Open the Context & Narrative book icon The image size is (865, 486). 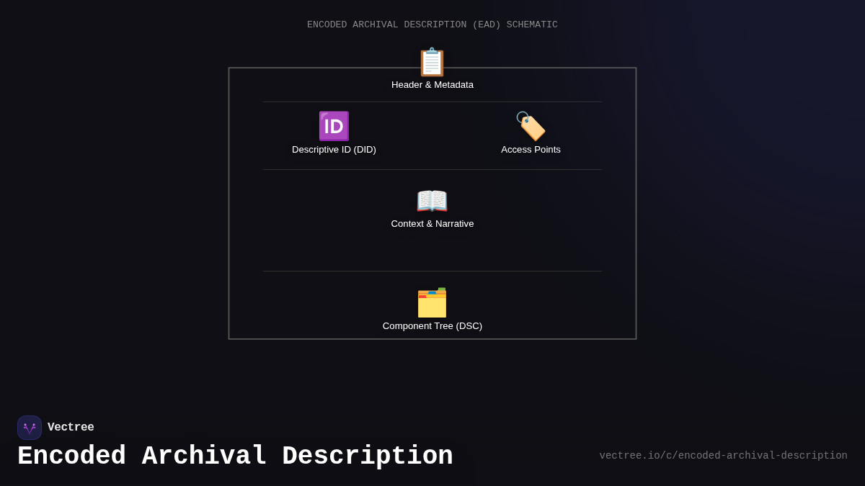pos(432,201)
